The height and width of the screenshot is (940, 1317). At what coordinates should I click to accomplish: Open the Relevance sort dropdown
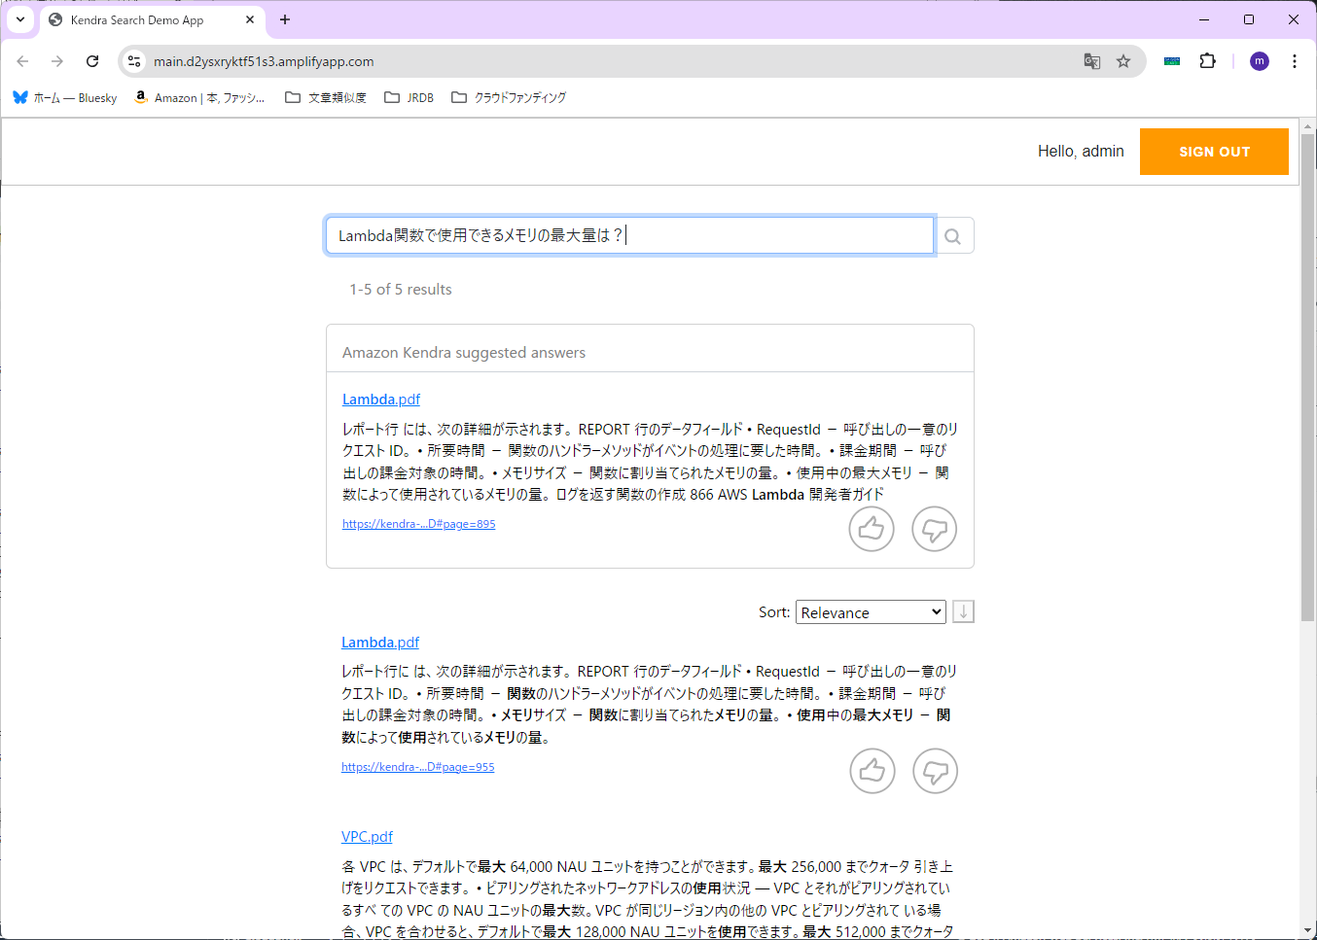[x=871, y=612]
